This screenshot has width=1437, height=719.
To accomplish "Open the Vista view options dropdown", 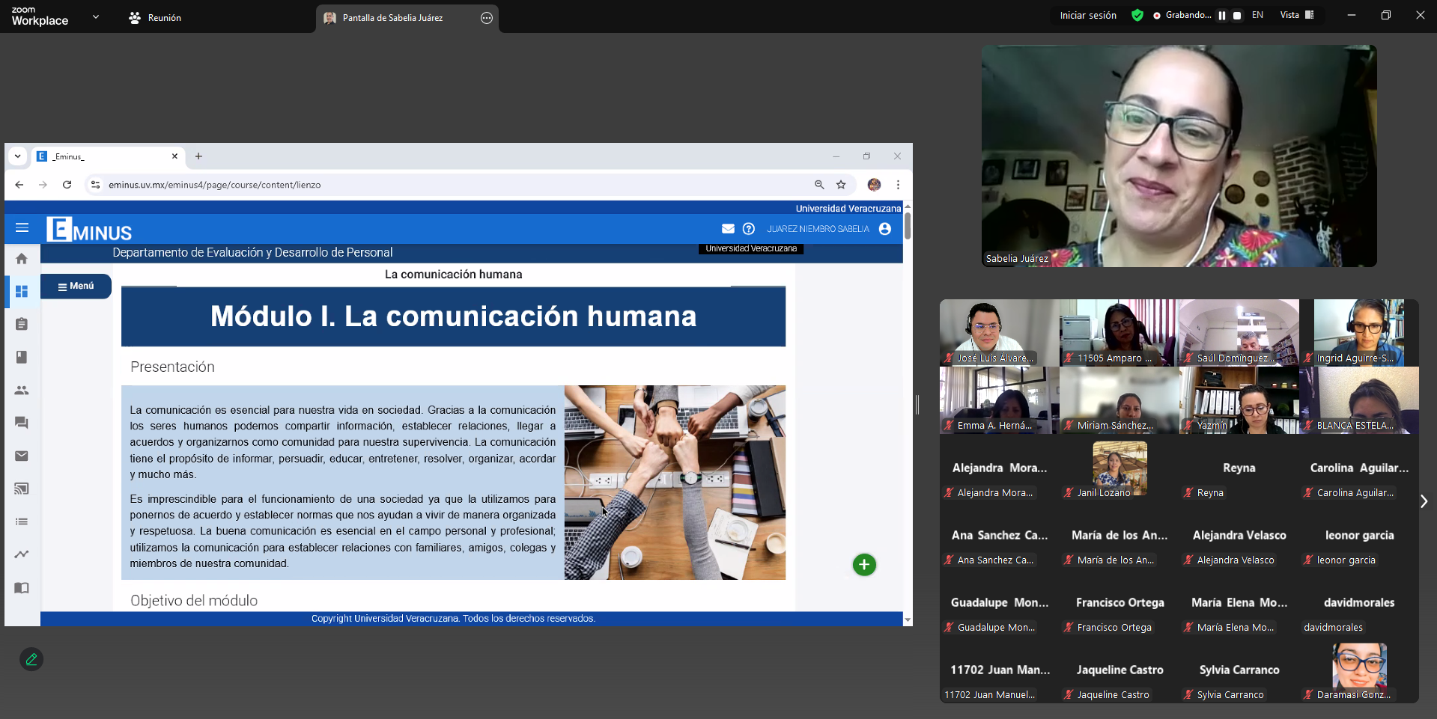I will 1296,15.
